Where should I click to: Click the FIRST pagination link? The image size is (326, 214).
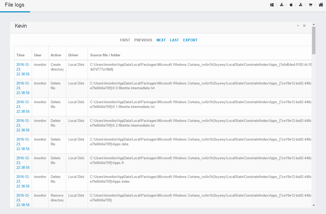click(125, 40)
